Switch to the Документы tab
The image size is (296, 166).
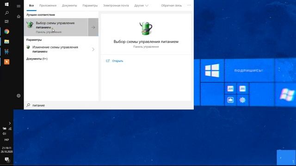(x=69, y=6)
